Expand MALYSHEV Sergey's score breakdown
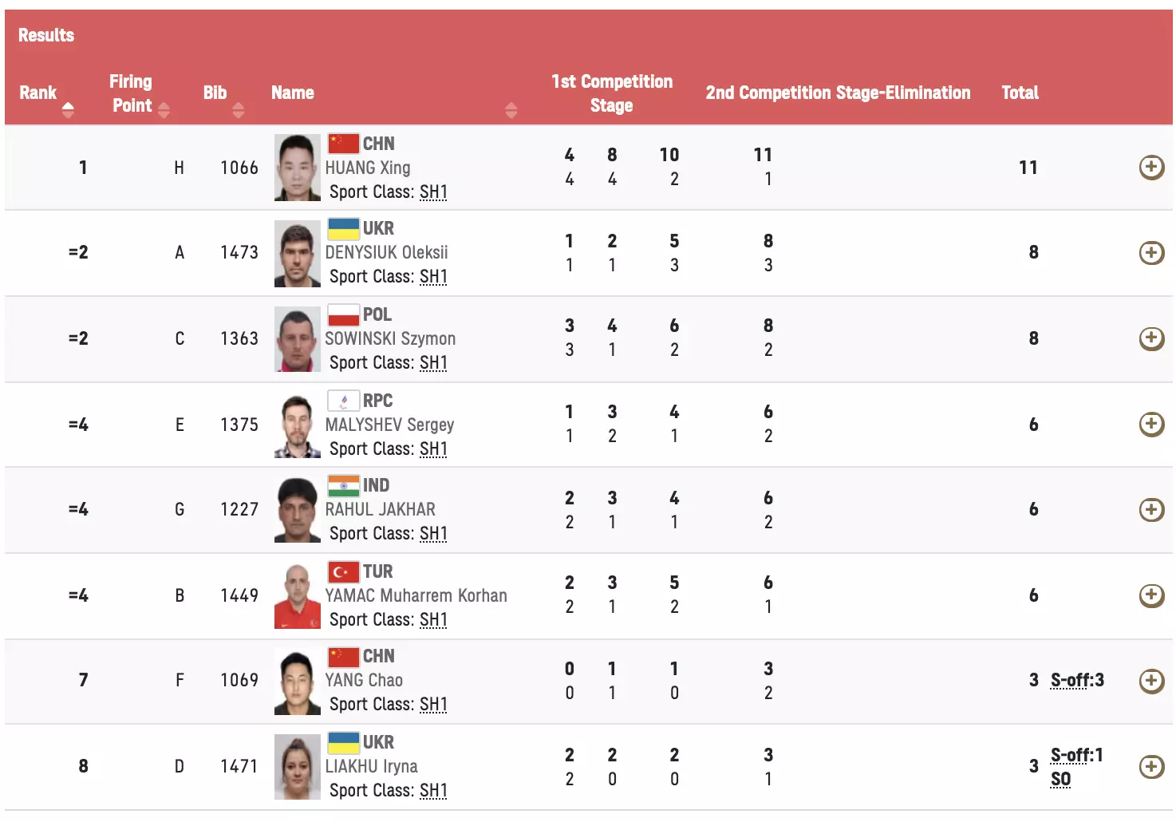1176x822 pixels. 1150,425
